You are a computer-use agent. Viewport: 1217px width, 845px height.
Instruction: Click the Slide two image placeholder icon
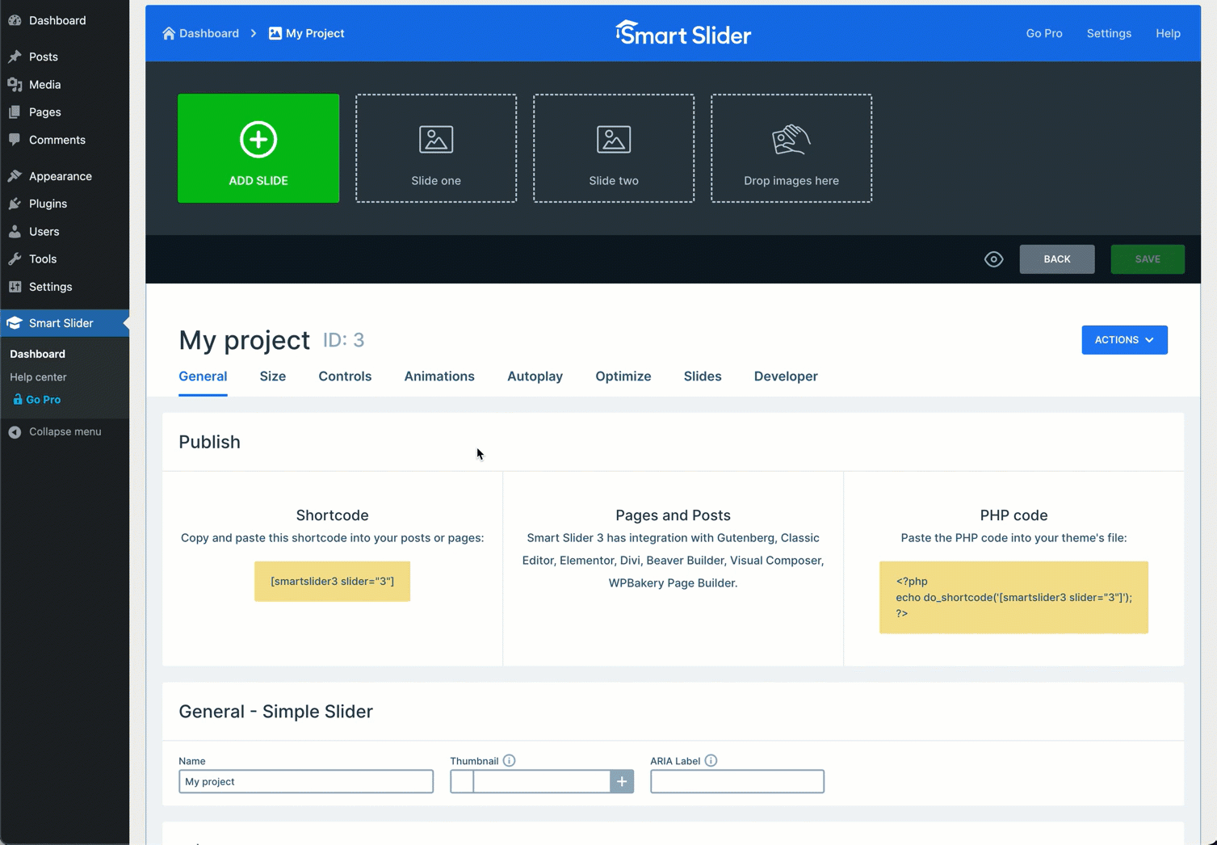[614, 139]
